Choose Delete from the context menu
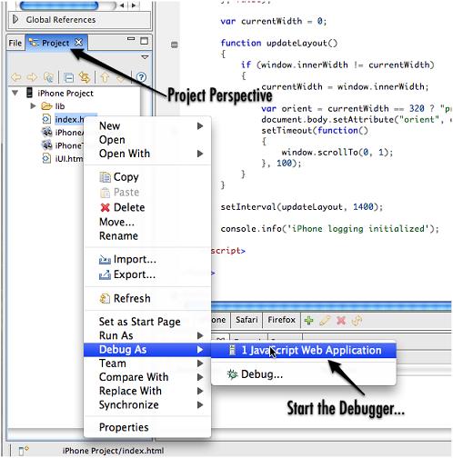Screen dimensions: 453x458 click(147, 207)
